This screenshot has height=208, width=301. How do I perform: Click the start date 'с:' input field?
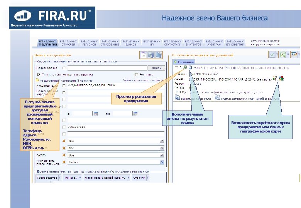83,114
